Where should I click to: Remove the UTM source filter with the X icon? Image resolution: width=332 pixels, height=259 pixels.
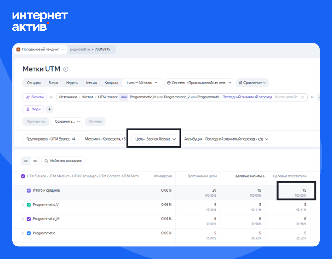(302, 97)
